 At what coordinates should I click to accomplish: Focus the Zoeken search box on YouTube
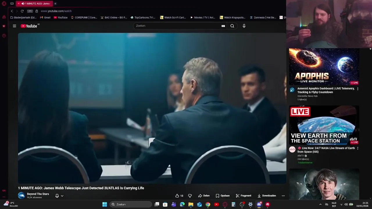point(177,26)
